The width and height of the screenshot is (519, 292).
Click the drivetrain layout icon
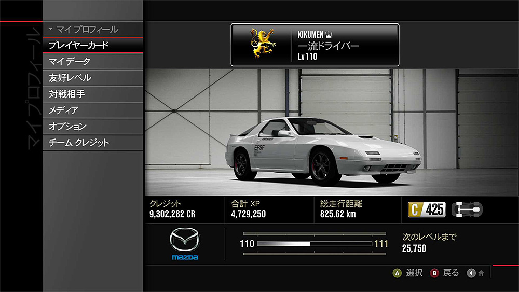click(x=467, y=209)
